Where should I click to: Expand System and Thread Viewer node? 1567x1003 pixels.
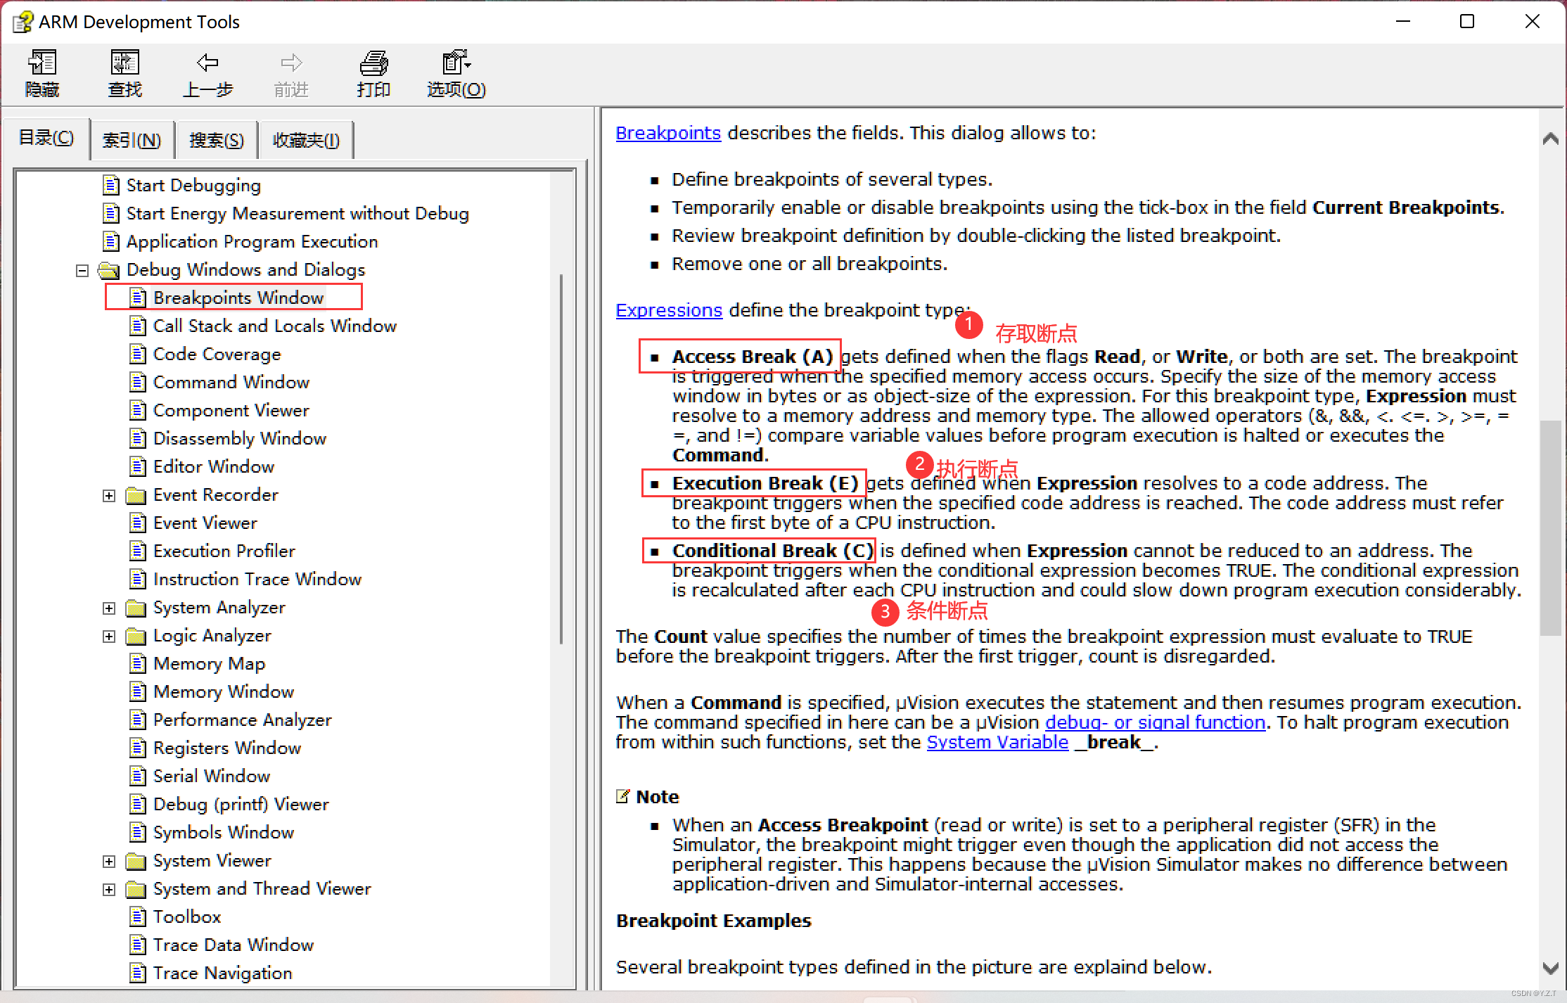tap(109, 889)
